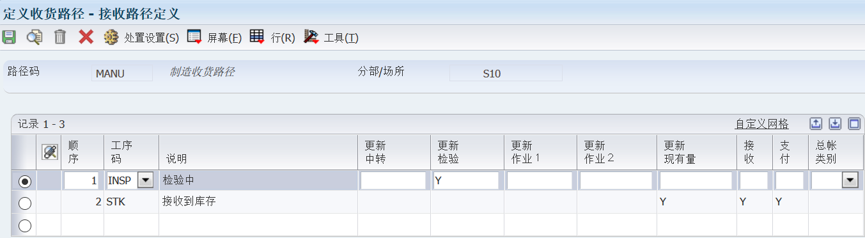The image size is (865, 238).
Task: Open the 总帐类别 dropdown in row 1
Action: click(850, 181)
